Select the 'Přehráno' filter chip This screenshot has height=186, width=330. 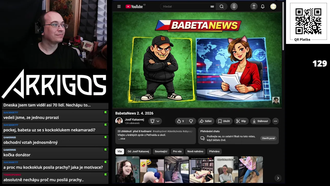pyautogui.click(x=214, y=151)
